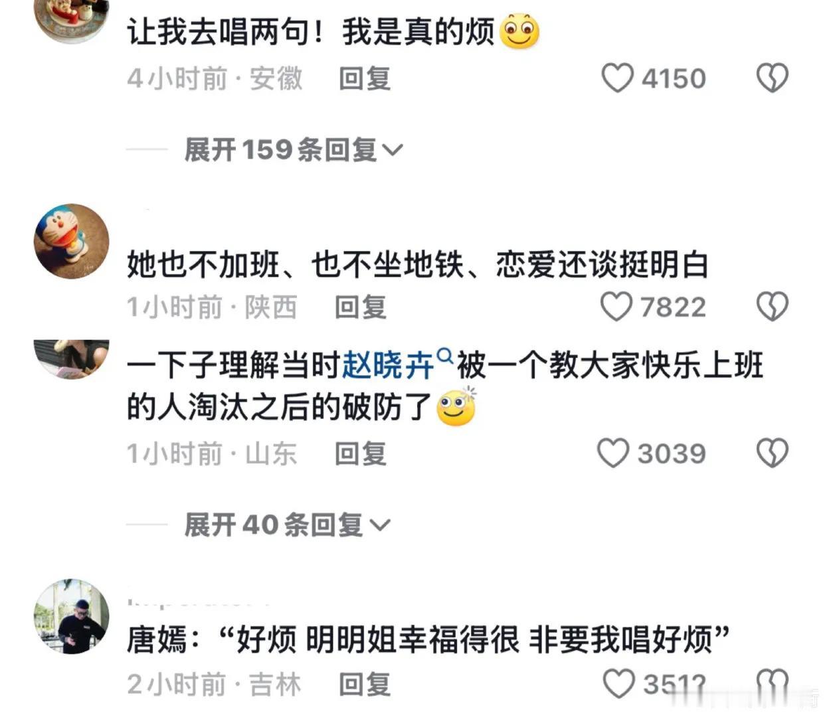Dislike the Anhui comment with broken heart
The width and height of the screenshot is (825, 717).
click(773, 78)
